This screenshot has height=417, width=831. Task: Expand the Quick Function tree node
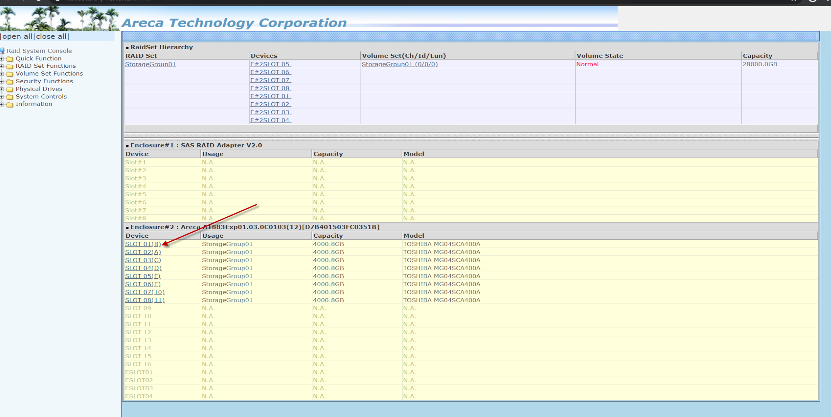[2, 59]
